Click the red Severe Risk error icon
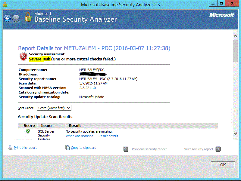Viewport: 241px width, 181px height. tap(23, 57)
